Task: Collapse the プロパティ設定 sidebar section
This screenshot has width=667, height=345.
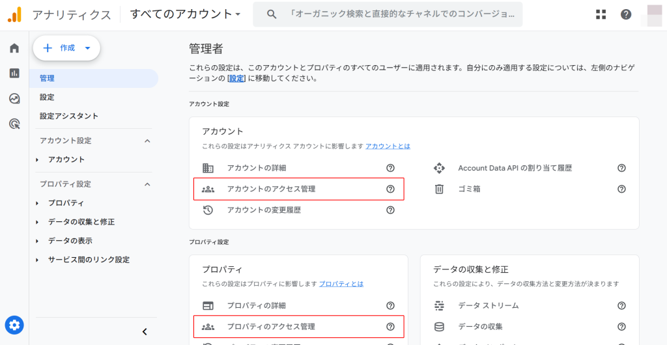Action: click(x=147, y=184)
